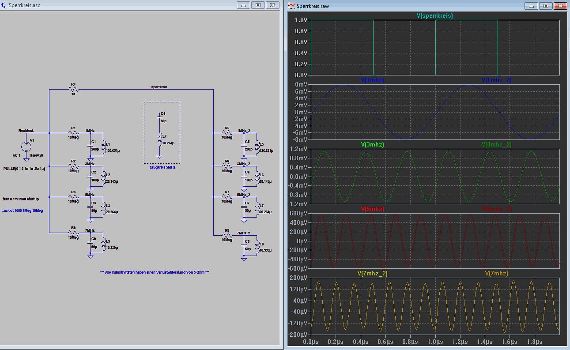Maximize the Sperrkreis.asc schematic window
570x350 pixels.
(x=258, y=5)
